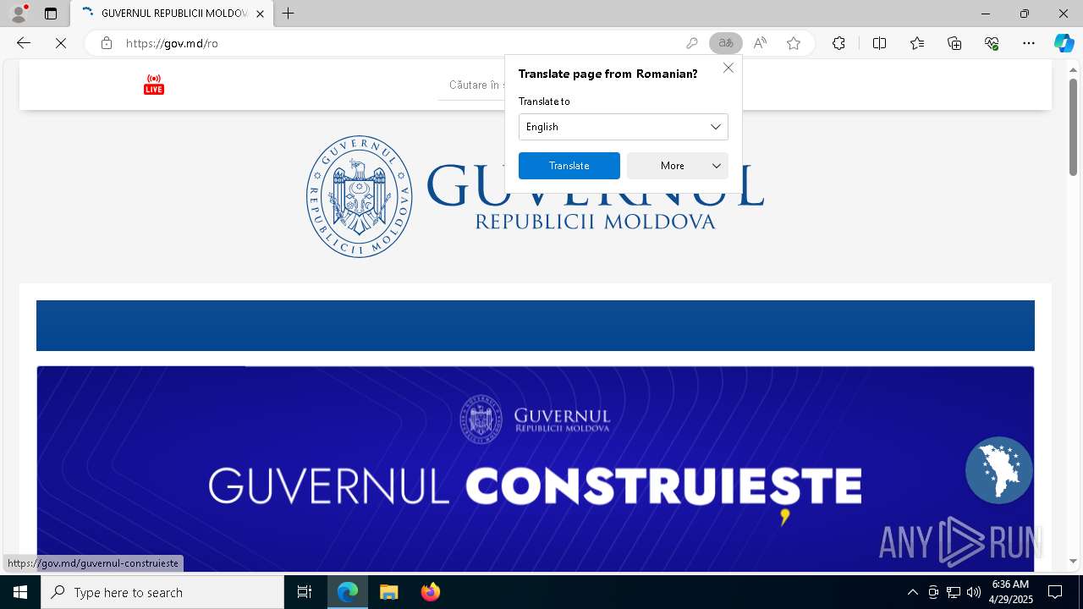1083x609 pixels.
Task: Close the translate page popup
Action: [x=728, y=68]
